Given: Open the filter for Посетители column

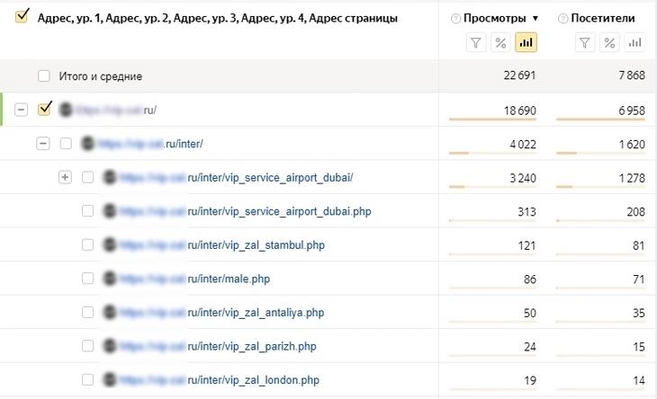Looking at the screenshot, I should point(585,42).
